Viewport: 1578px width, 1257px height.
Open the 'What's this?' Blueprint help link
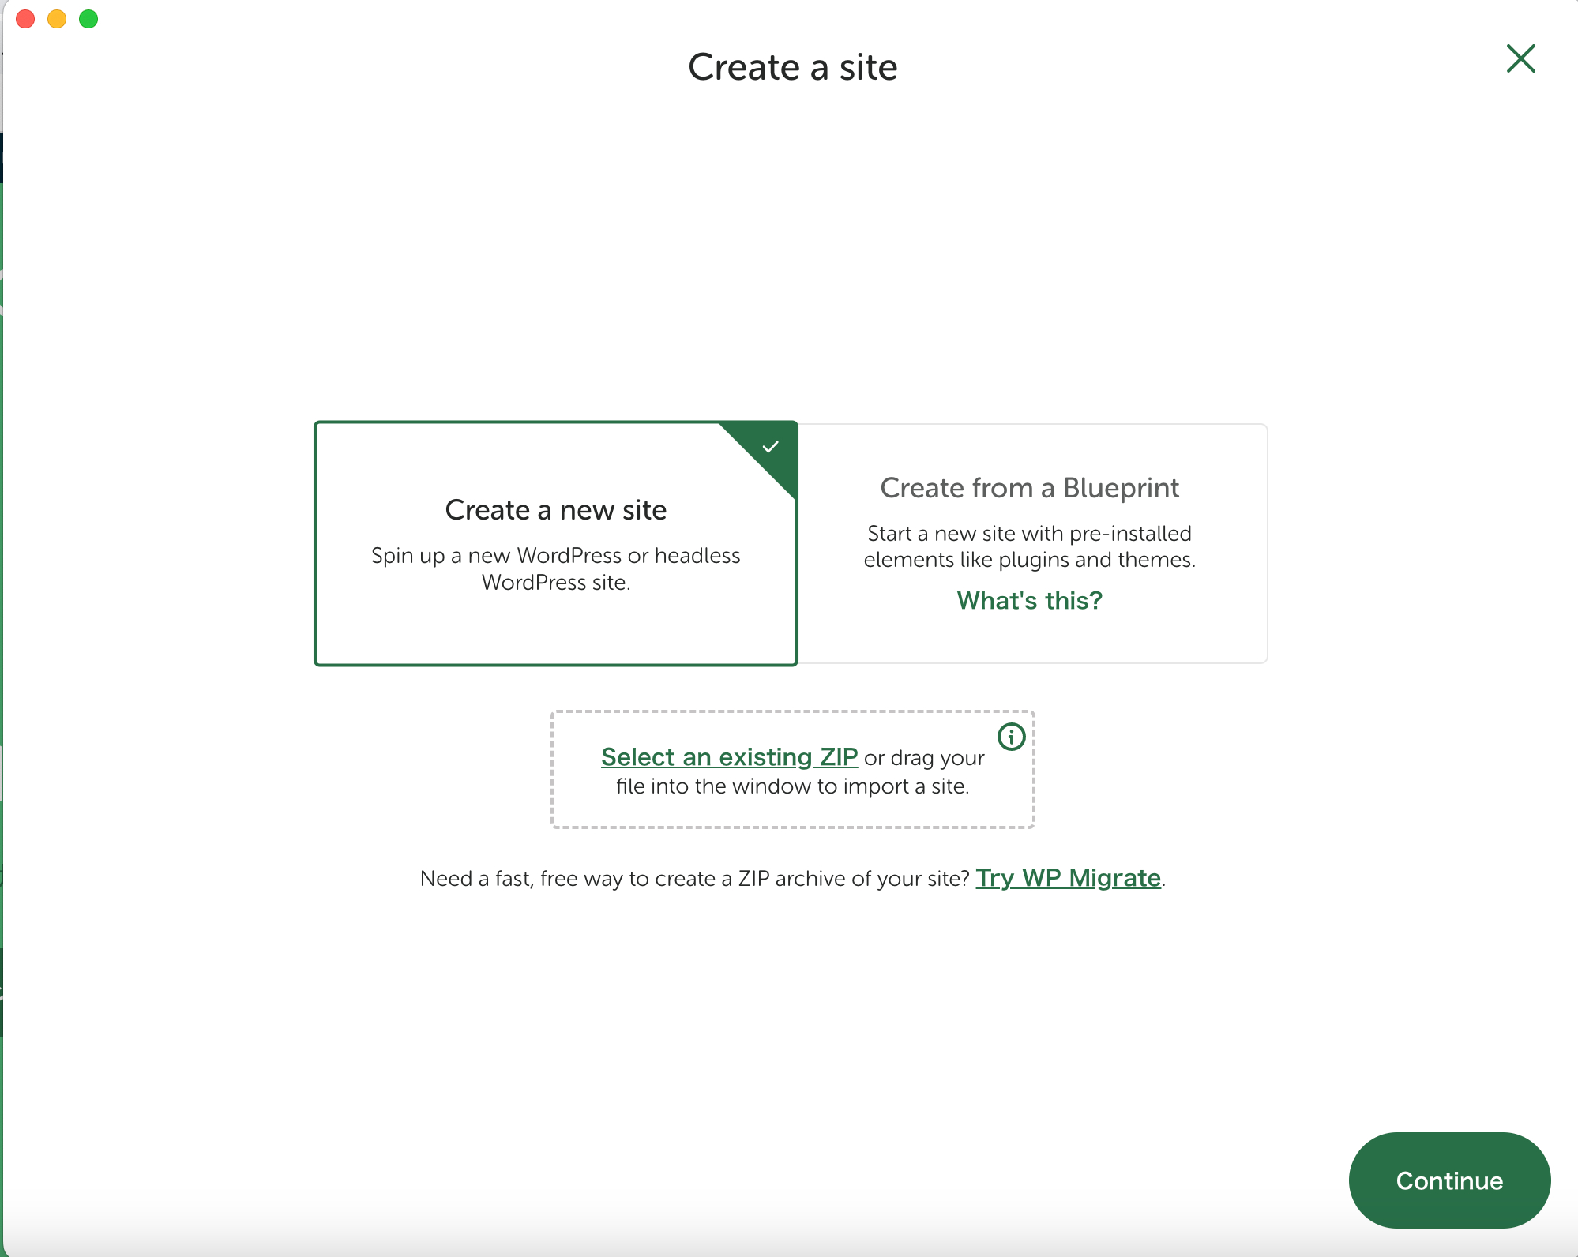point(1029,601)
